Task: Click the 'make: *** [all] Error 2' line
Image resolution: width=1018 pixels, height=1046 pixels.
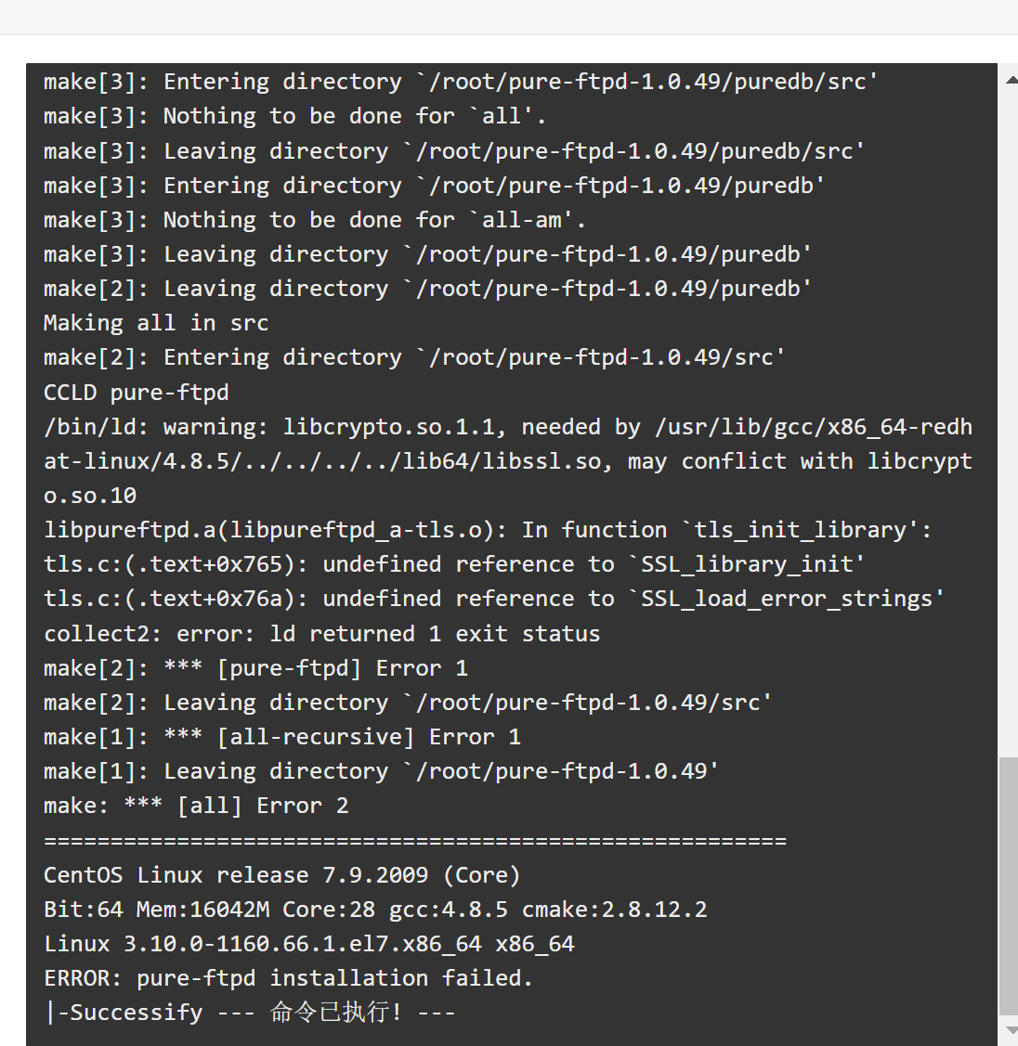Action: (196, 806)
